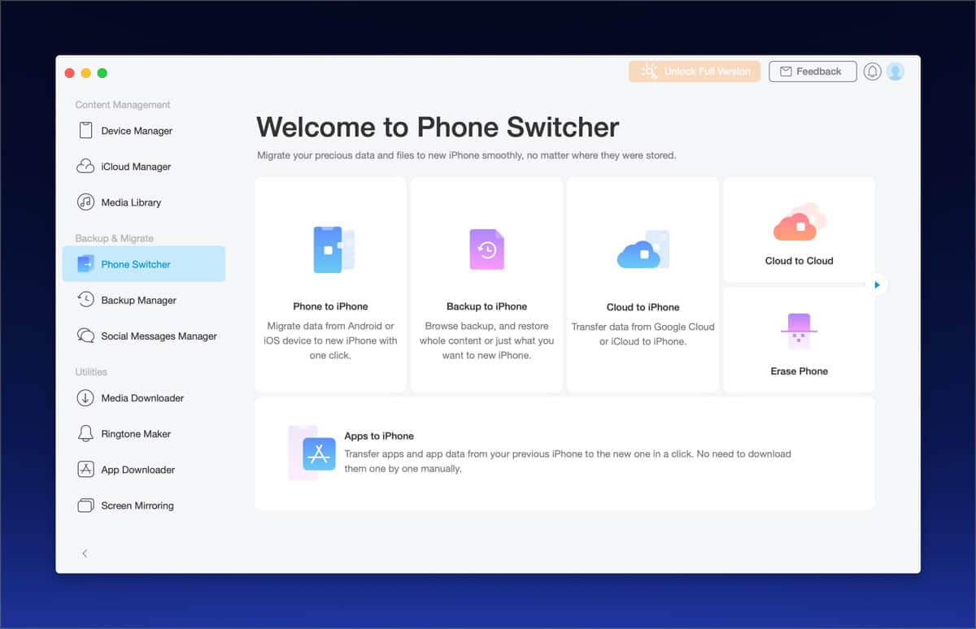
Task: Click the Screen Mirroring sidebar label
Action: [x=137, y=505]
